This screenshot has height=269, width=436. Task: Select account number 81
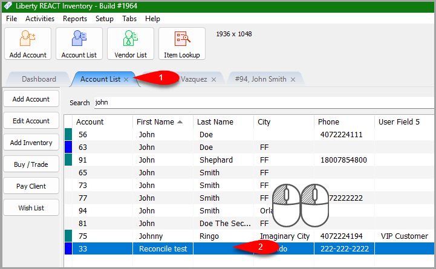[x=83, y=224]
